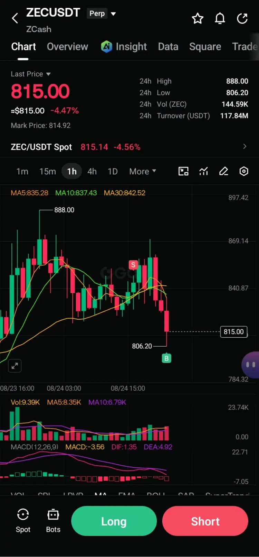Tap the 888.00 high marker on chart
The width and height of the screenshot is (259, 557).
click(64, 210)
